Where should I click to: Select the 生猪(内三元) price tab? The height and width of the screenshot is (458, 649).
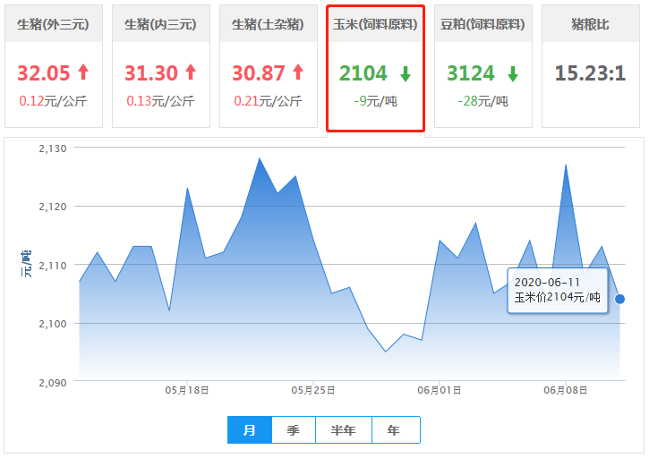(161, 24)
